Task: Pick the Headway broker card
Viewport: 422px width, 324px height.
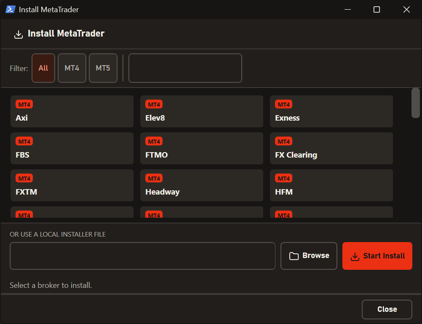Action: [202, 185]
